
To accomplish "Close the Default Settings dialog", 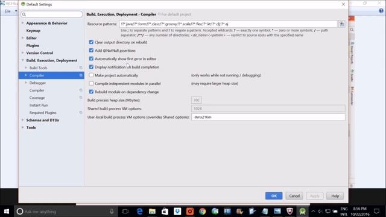I will point(343,4).
